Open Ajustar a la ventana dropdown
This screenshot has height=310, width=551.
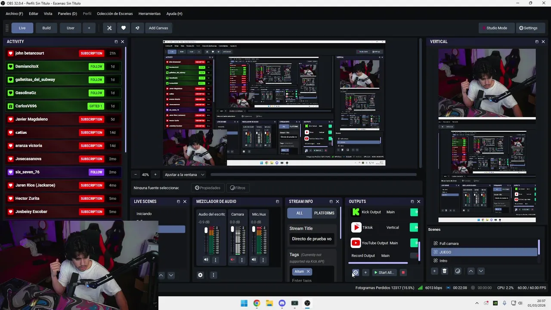[185, 175]
